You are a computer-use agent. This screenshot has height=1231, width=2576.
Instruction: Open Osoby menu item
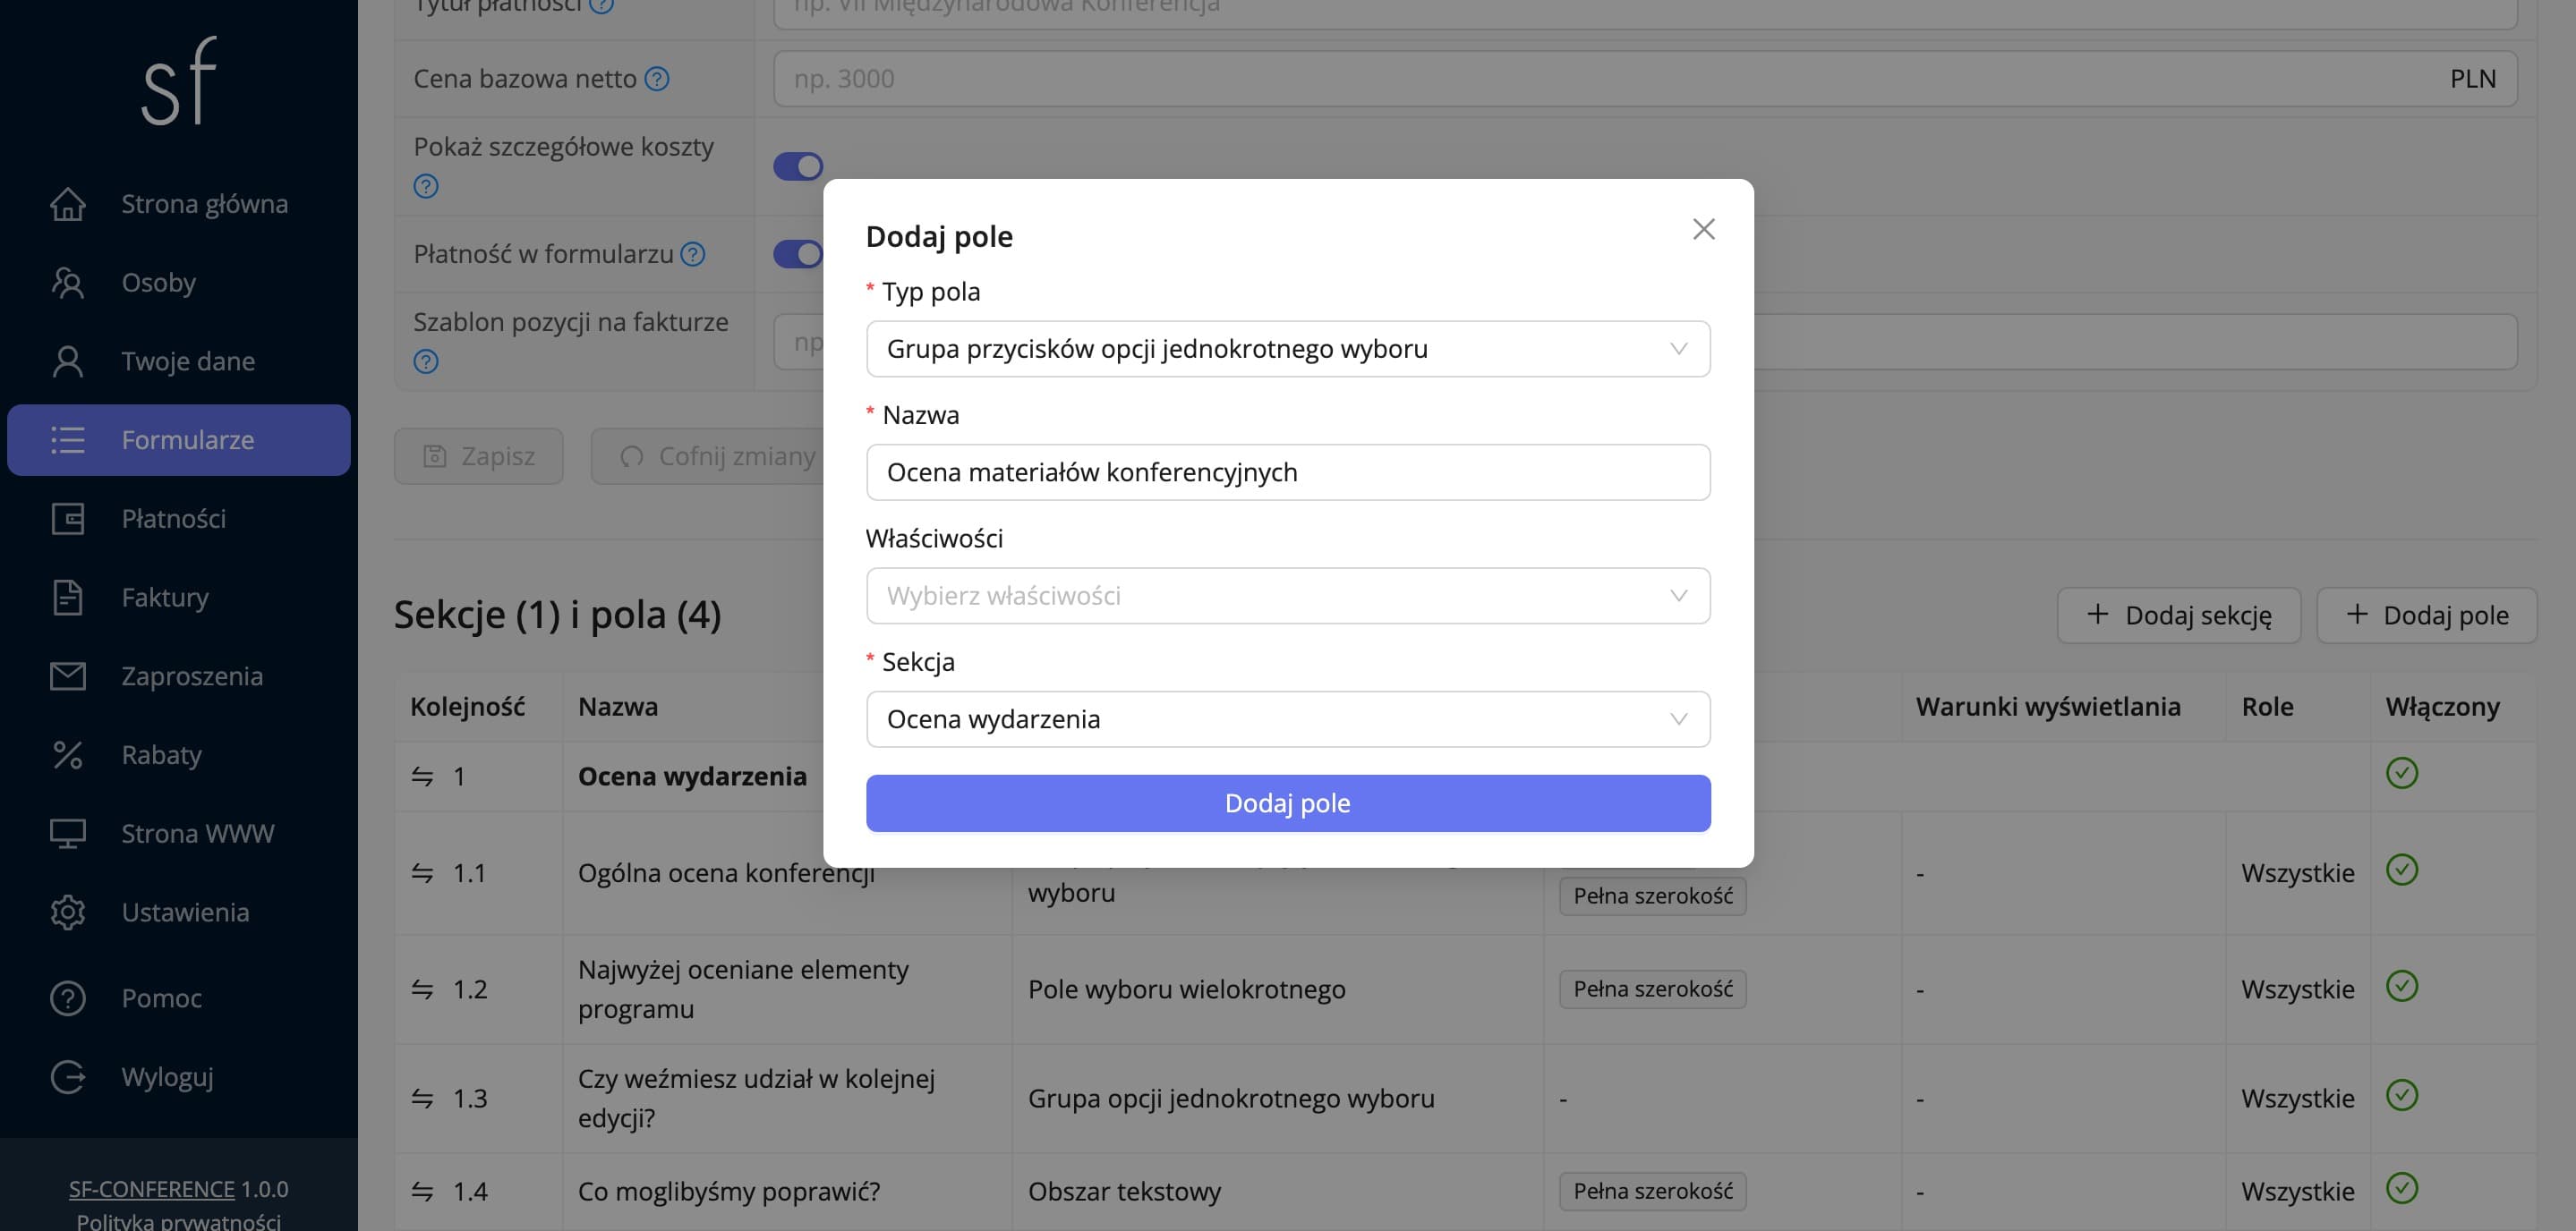(178, 283)
